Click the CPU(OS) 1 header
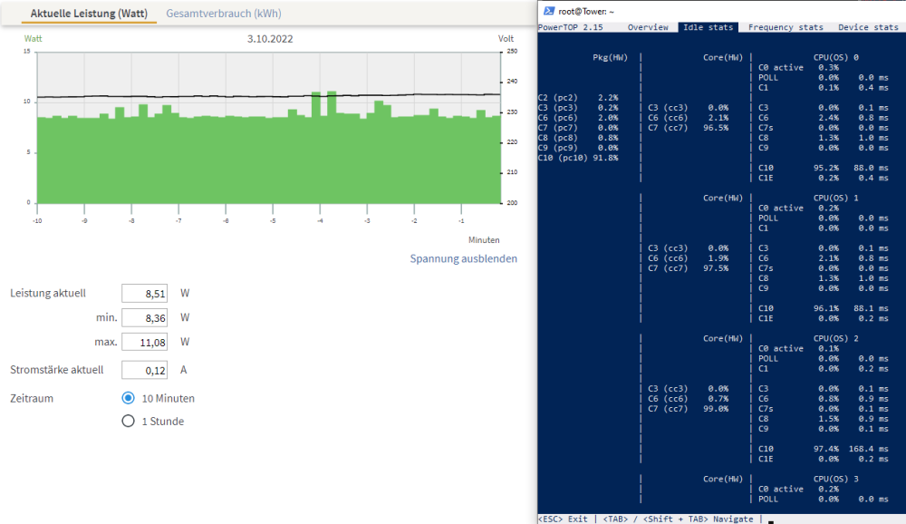The height and width of the screenshot is (524, 906). [x=835, y=198]
